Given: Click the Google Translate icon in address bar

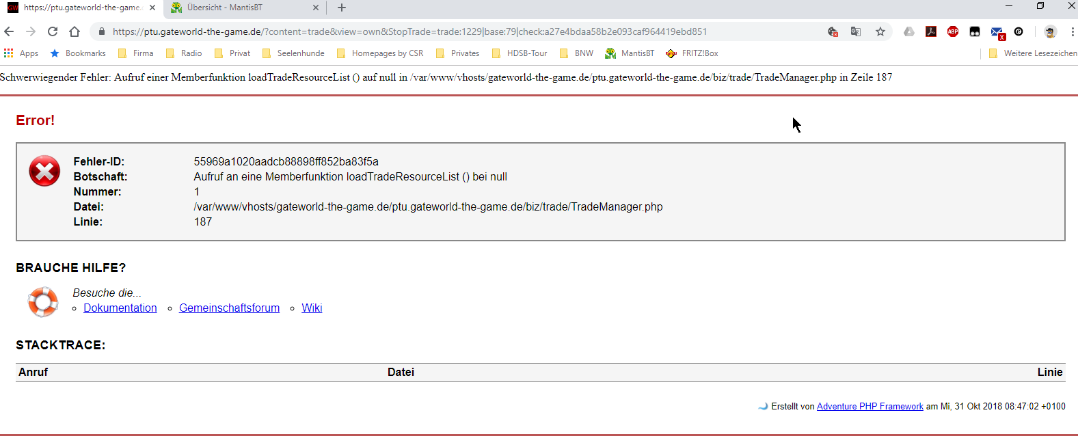Looking at the screenshot, I should click(x=856, y=31).
